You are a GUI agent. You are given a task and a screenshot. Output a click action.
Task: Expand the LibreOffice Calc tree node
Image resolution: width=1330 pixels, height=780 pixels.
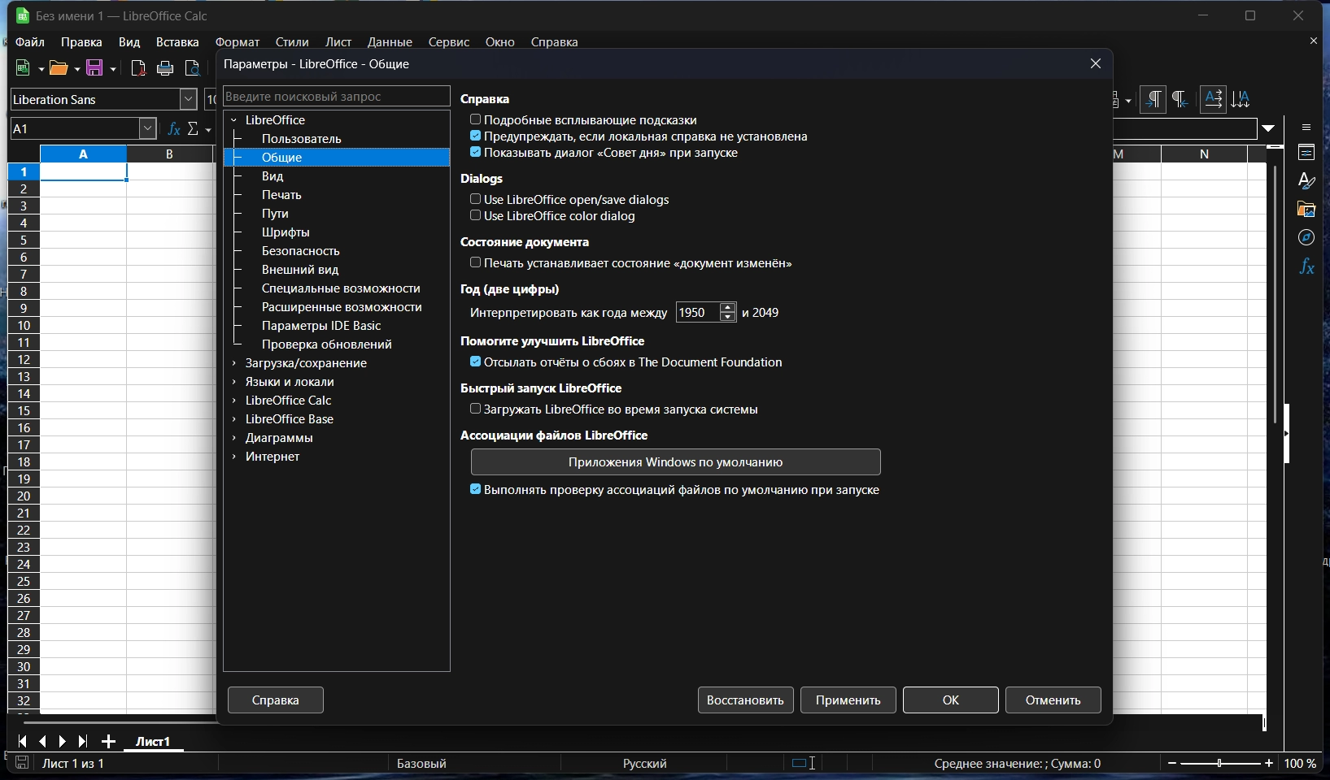234,401
